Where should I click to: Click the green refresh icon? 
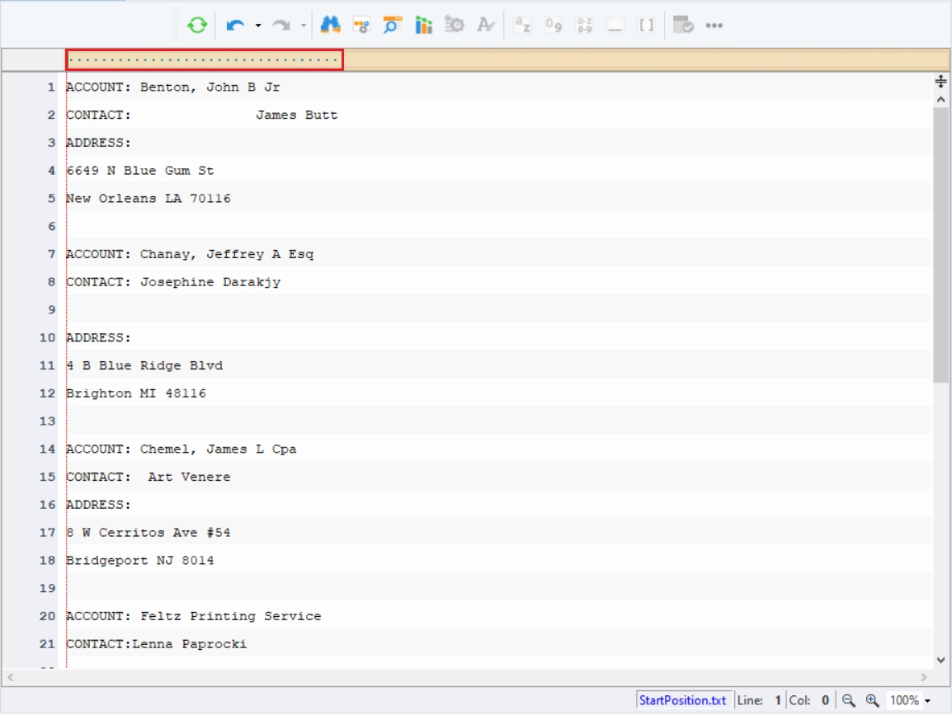(197, 26)
